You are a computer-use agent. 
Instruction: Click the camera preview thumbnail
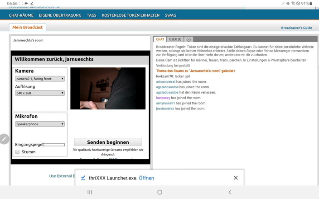108,88
